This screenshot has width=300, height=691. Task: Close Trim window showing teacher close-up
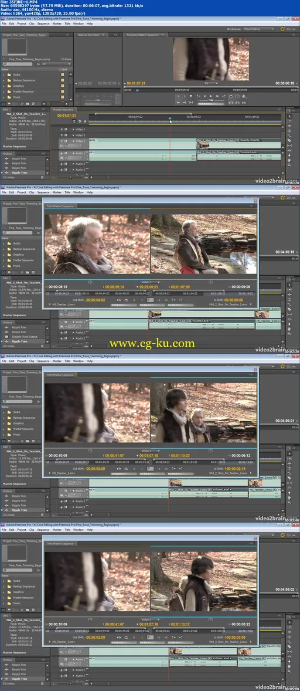[255, 201]
